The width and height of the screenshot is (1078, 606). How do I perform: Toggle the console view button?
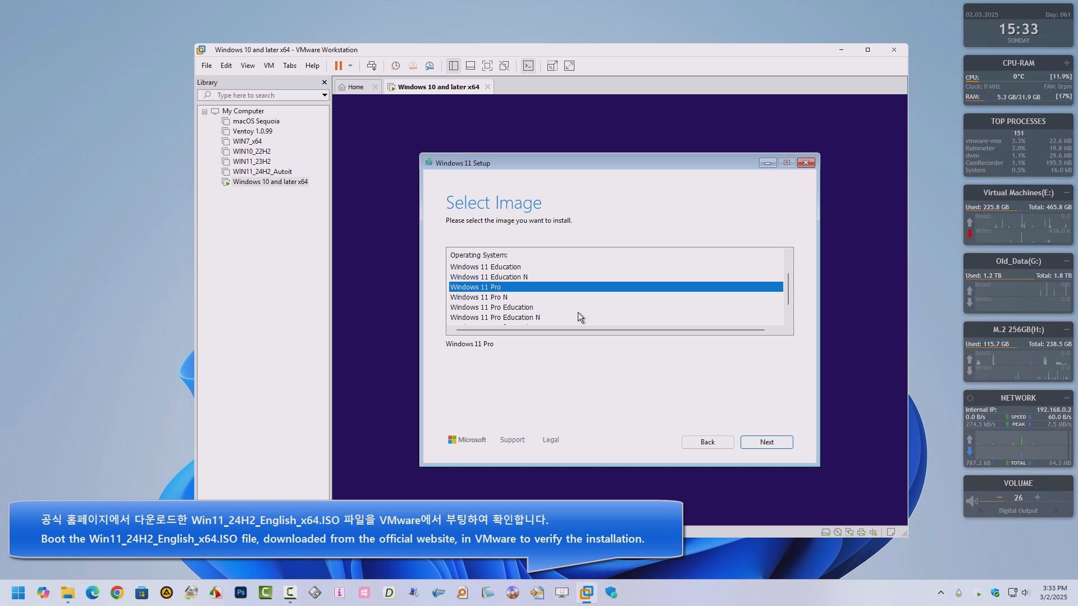528,66
